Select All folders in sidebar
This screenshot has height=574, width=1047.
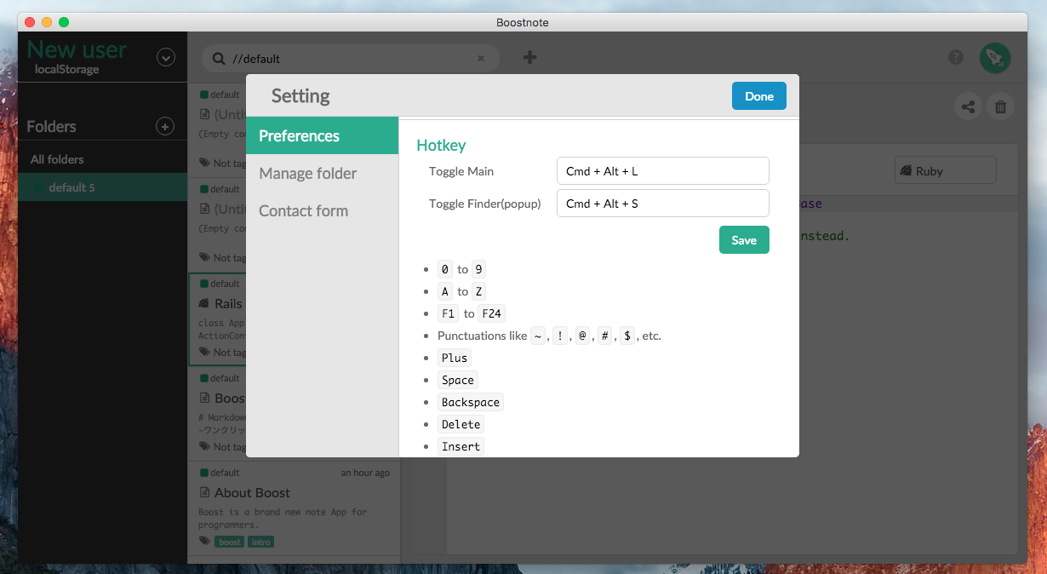click(102, 159)
